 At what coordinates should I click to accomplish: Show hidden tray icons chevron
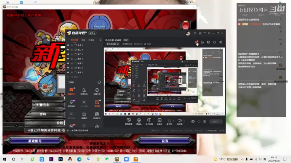(x=242, y=159)
